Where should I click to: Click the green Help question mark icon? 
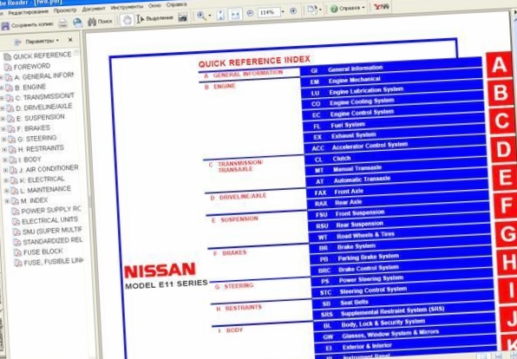pos(334,9)
